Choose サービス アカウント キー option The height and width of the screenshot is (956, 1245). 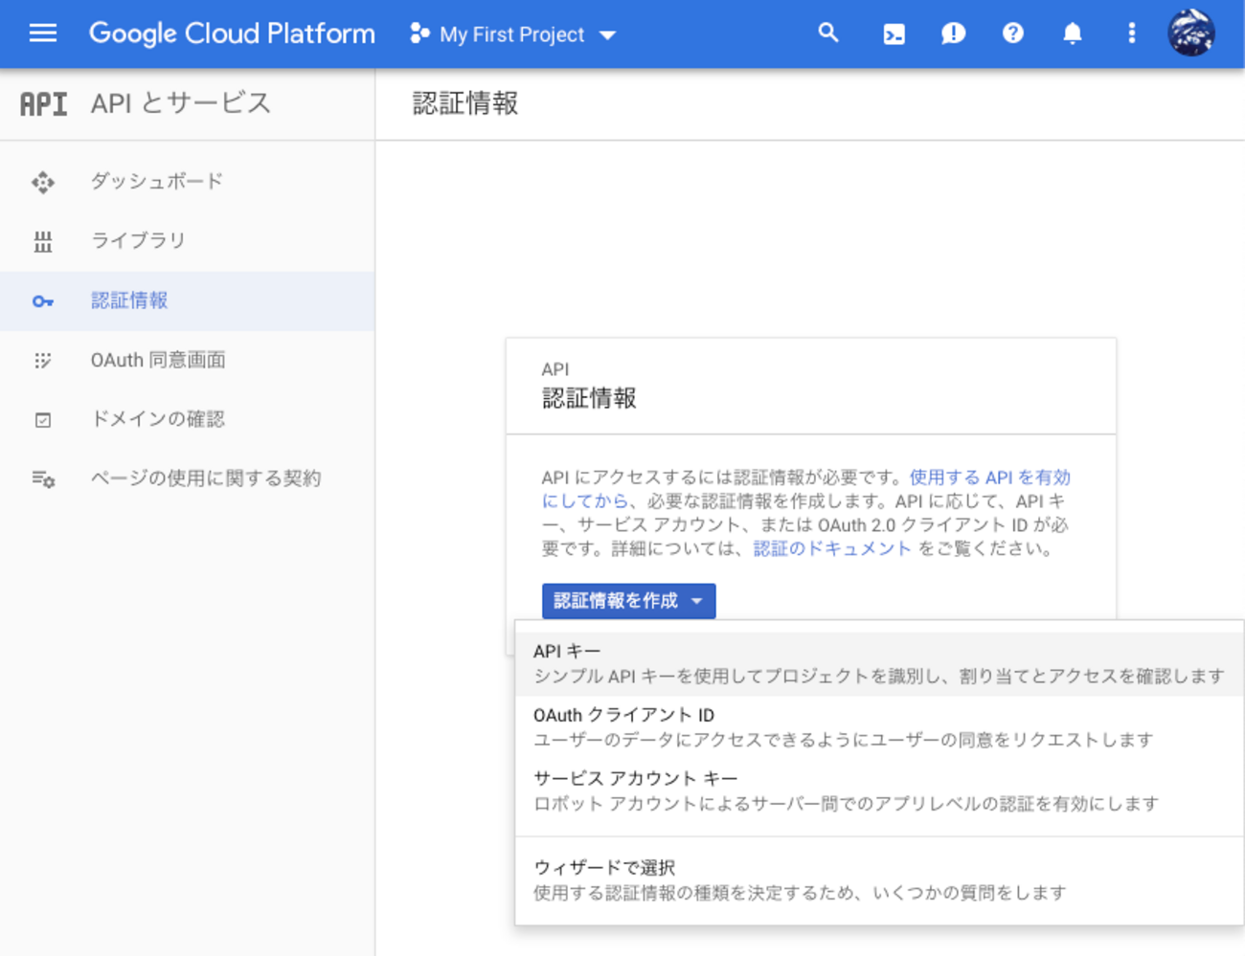coord(879,790)
